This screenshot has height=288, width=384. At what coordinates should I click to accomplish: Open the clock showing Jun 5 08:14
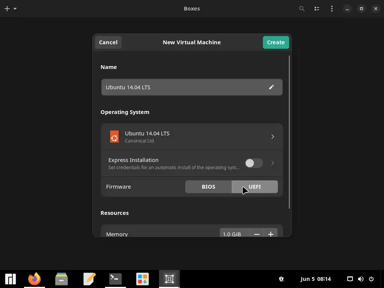(x=315, y=279)
